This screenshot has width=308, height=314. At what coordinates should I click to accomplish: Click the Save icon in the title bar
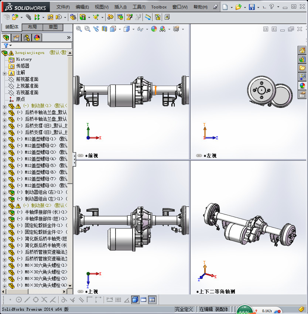(252, 7)
